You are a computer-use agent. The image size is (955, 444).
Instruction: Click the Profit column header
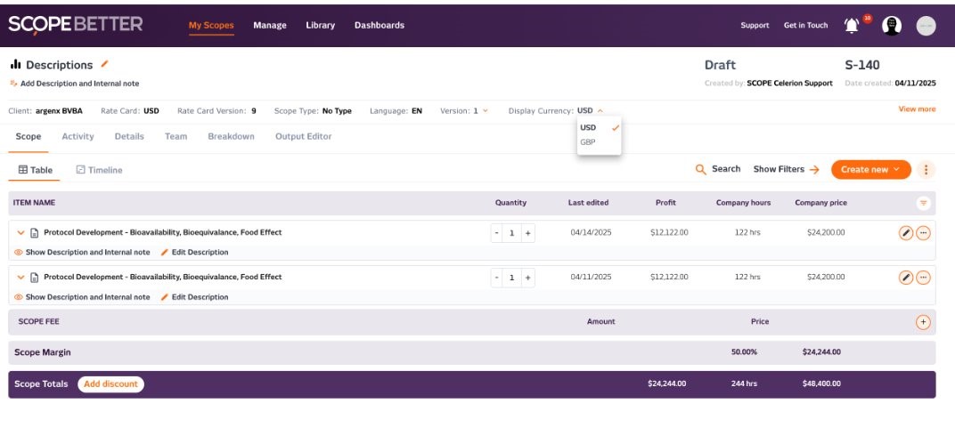coord(665,203)
